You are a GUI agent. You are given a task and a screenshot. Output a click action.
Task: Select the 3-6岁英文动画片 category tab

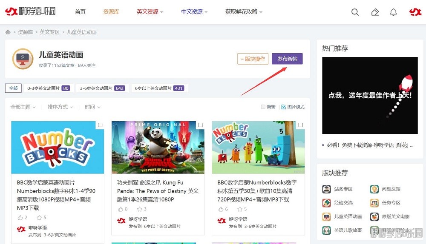101,88
